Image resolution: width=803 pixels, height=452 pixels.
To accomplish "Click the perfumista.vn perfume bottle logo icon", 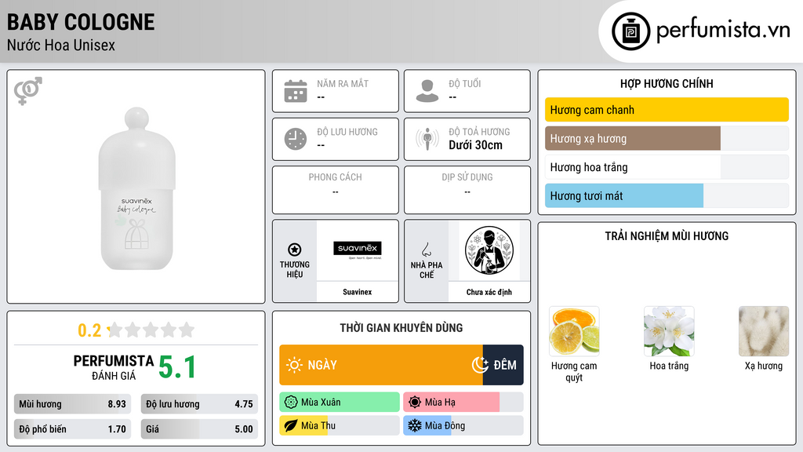I will 630,31.
